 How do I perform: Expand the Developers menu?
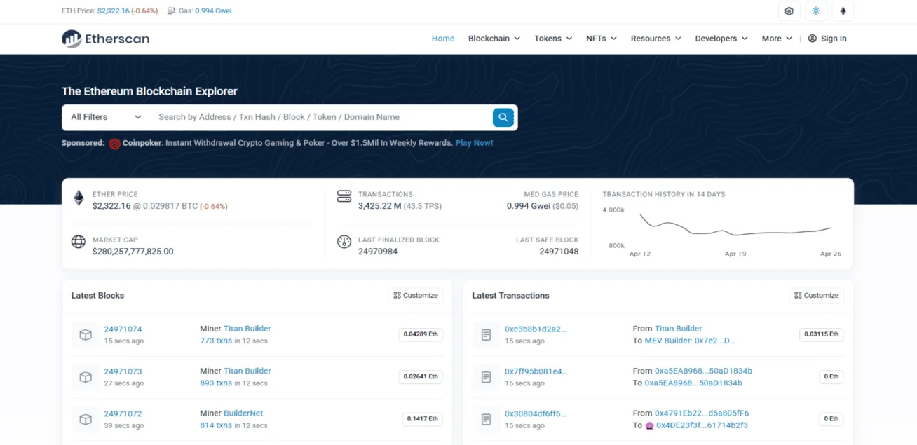coord(721,39)
